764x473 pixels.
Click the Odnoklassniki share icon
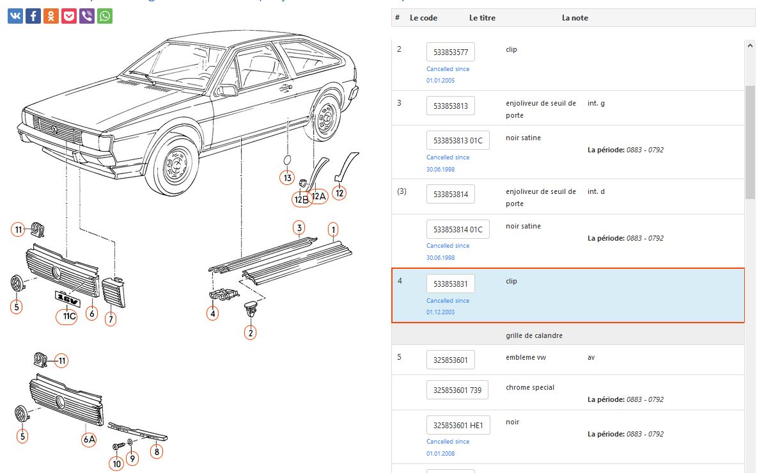point(51,16)
